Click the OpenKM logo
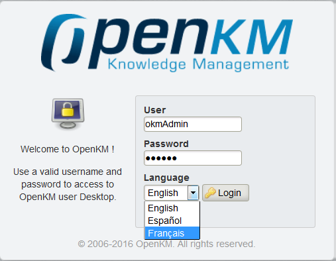Screen dimensions: 336x261 (167, 43)
